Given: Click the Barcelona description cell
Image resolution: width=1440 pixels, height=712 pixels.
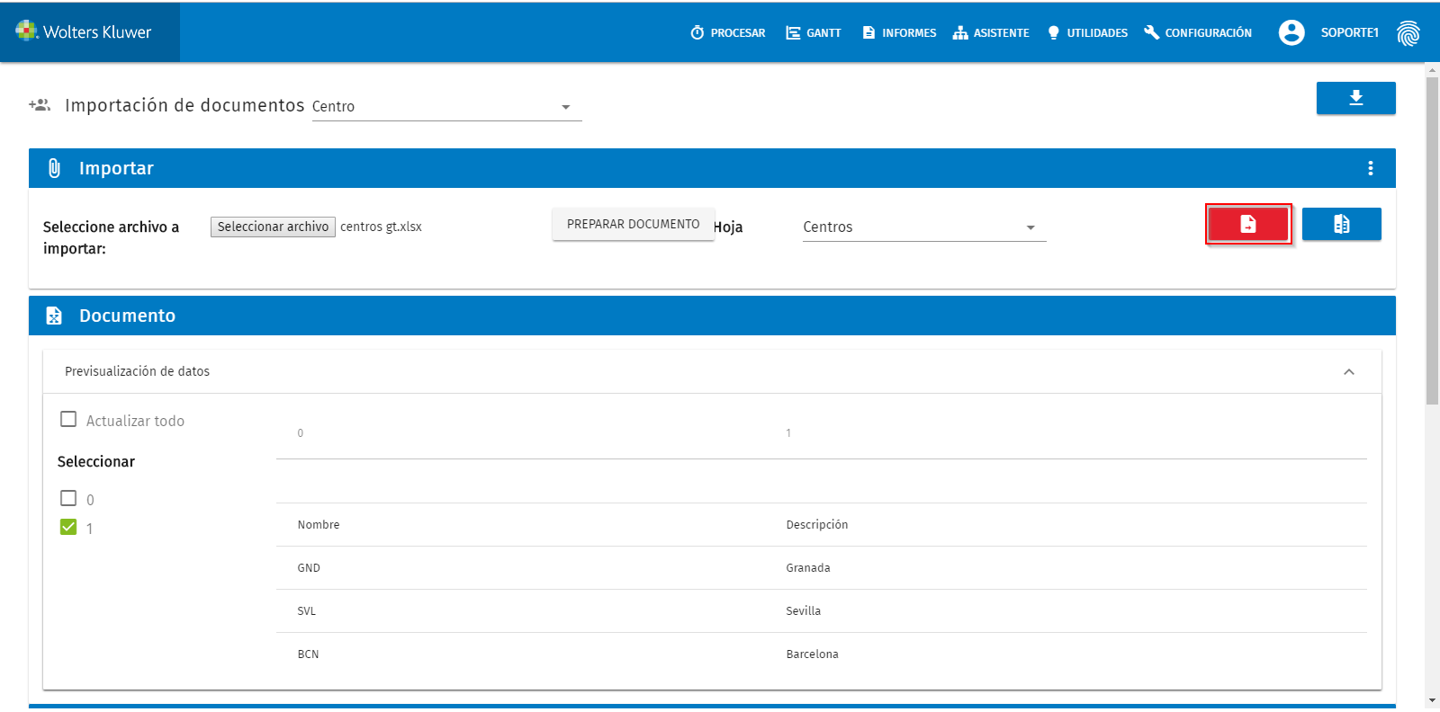Looking at the screenshot, I should (x=812, y=654).
